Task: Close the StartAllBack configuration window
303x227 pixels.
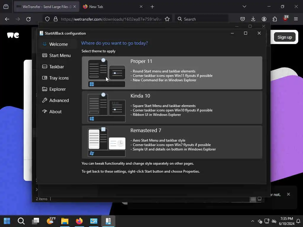Action: pyautogui.click(x=259, y=33)
